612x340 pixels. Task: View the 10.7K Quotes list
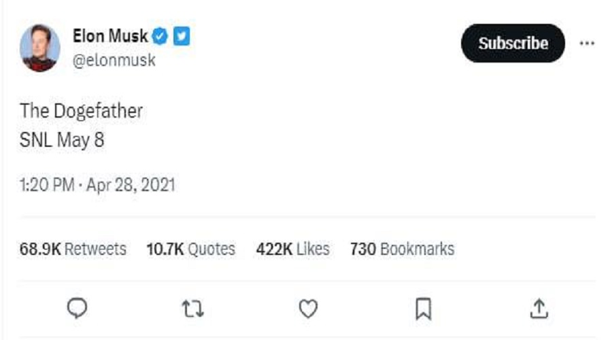pyautogui.click(x=191, y=249)
